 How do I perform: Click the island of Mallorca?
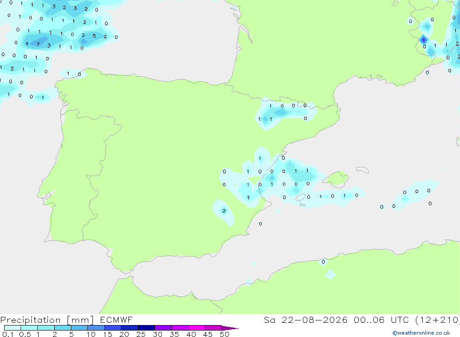coord(337,179)
